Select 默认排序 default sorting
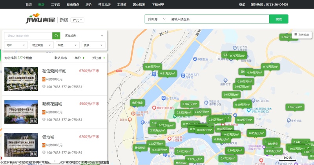 coord(60,58)
